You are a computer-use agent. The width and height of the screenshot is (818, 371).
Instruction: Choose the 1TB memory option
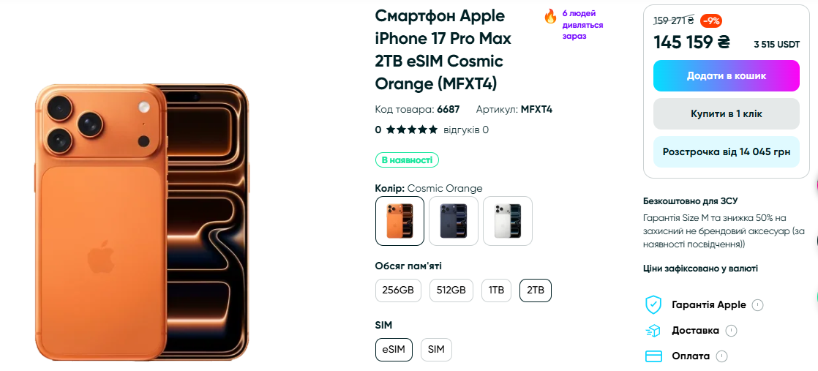point(496,291)
